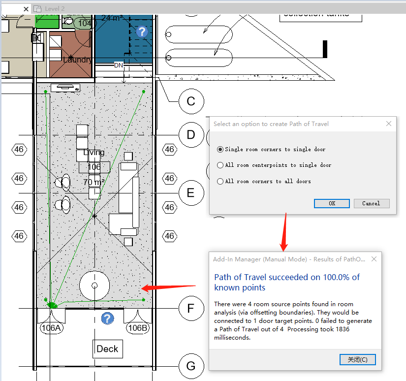The height and width of the screenshot is (381, 406).
Task: Select Single room corners to single door option
Action: [x=220, y=149]
